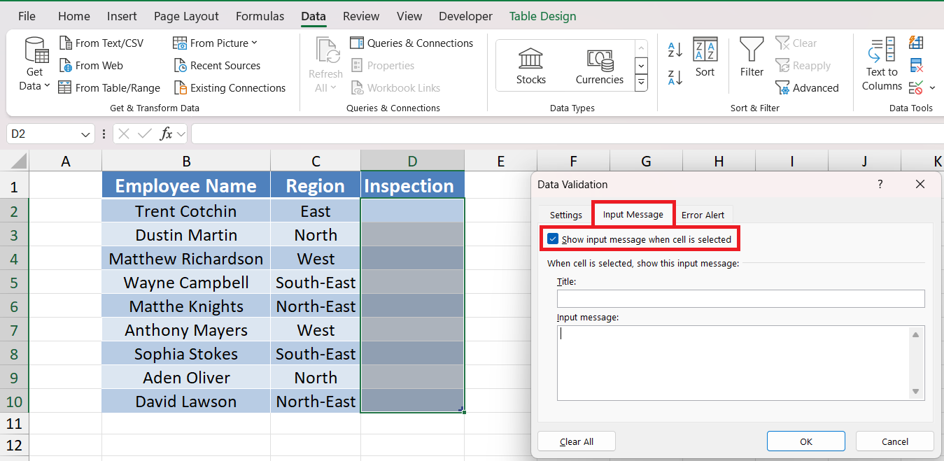
Task: Click the Name Box showing D2
Action: pos(43,134)
